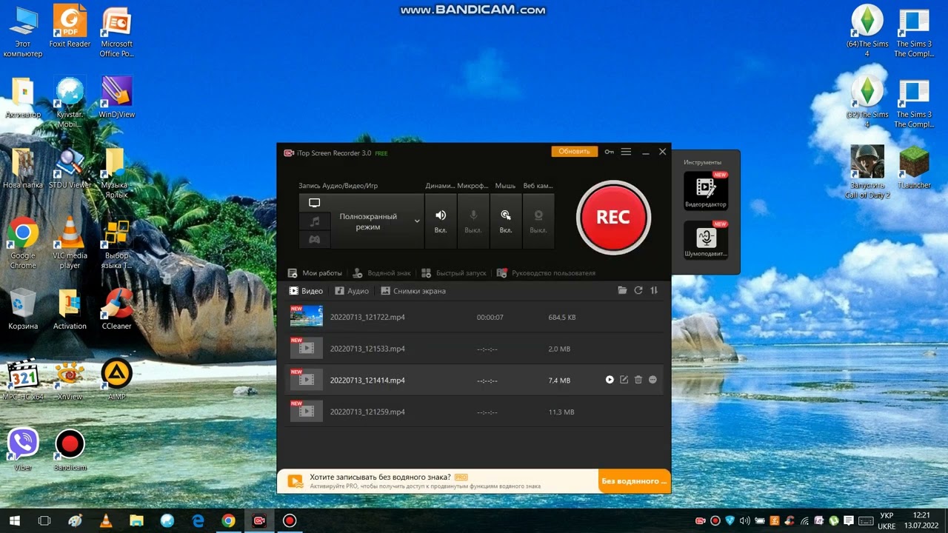
Task: Click the 00:00:07 duration value
Action: point(490,318)
